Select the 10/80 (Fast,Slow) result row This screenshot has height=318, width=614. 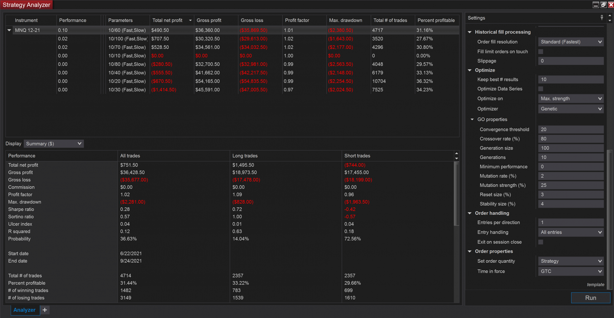(232, 64)
